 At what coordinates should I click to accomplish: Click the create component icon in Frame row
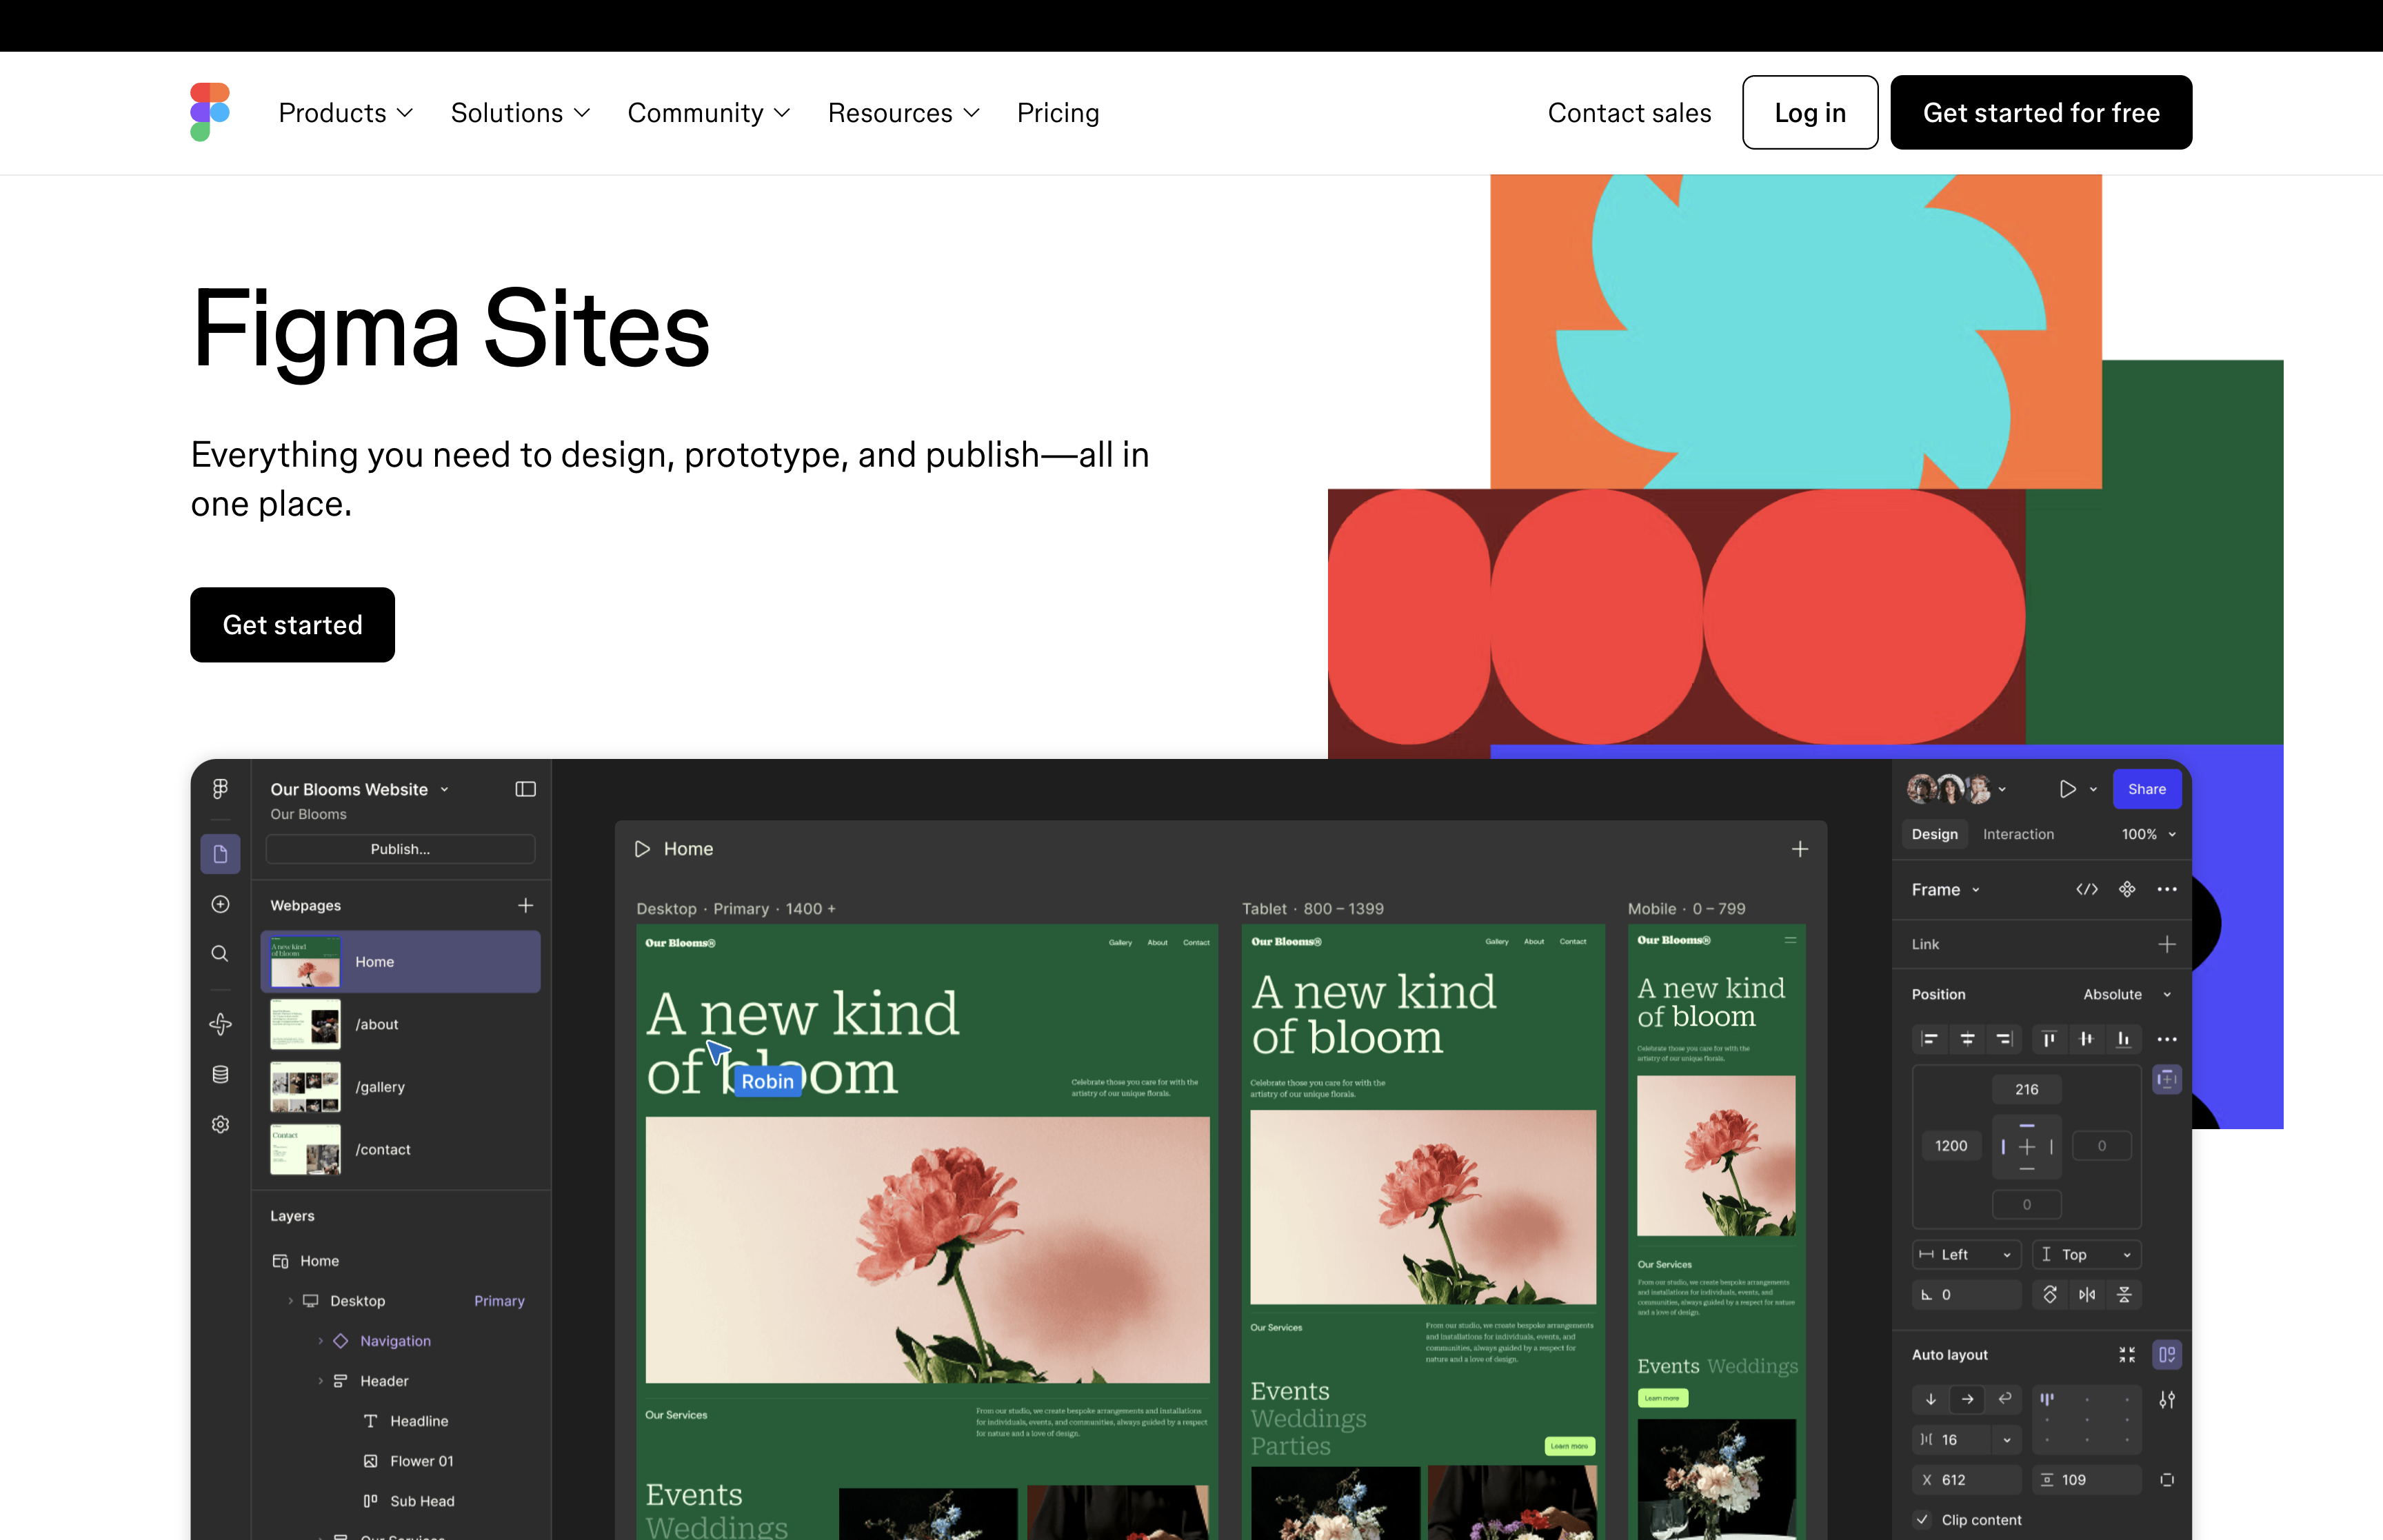click(x=2127, y=889)
